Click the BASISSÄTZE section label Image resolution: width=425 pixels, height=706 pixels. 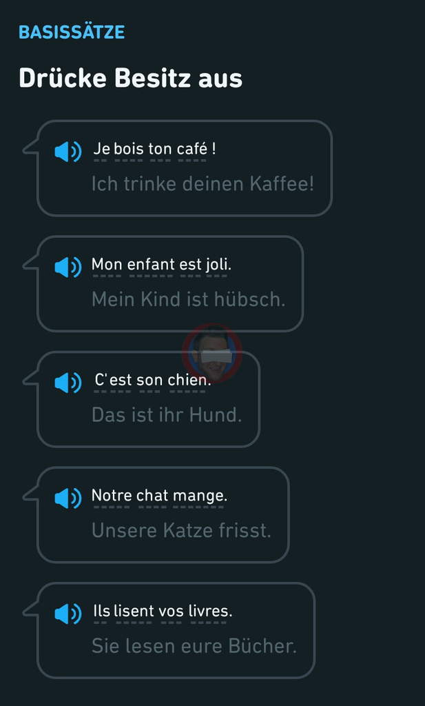pyautogui.click(x=72, y=32)
